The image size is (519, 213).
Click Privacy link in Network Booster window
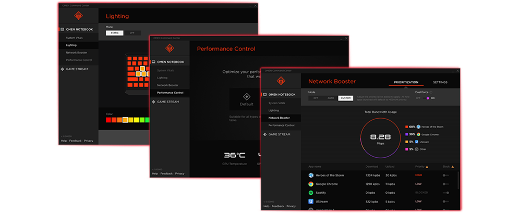pos(291,206)
